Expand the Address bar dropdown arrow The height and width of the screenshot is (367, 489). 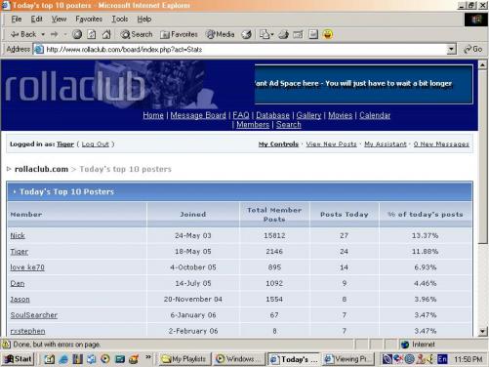pyautogui.click(x=451, y=50)
